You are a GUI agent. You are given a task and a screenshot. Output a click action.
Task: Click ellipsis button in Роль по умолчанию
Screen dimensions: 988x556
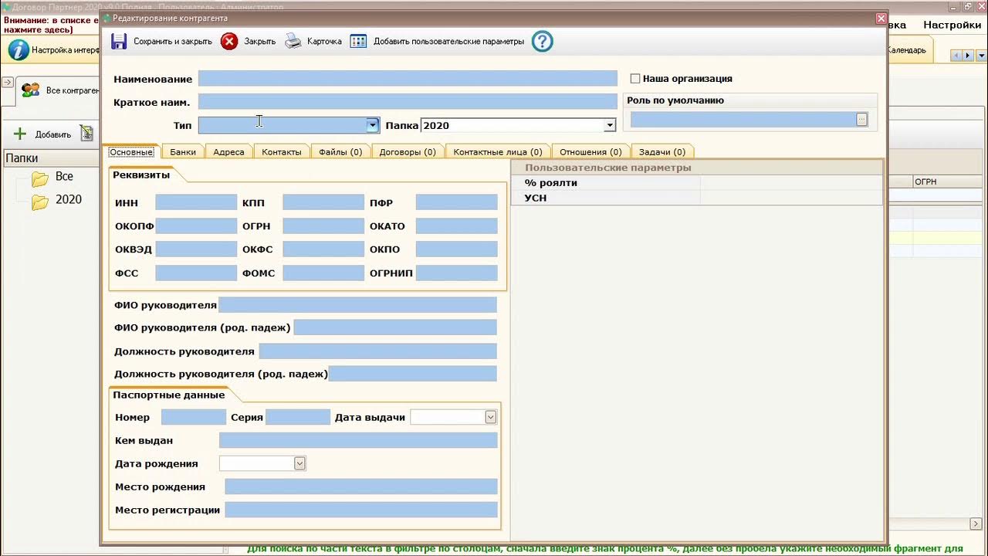click(x=861, y=120)
